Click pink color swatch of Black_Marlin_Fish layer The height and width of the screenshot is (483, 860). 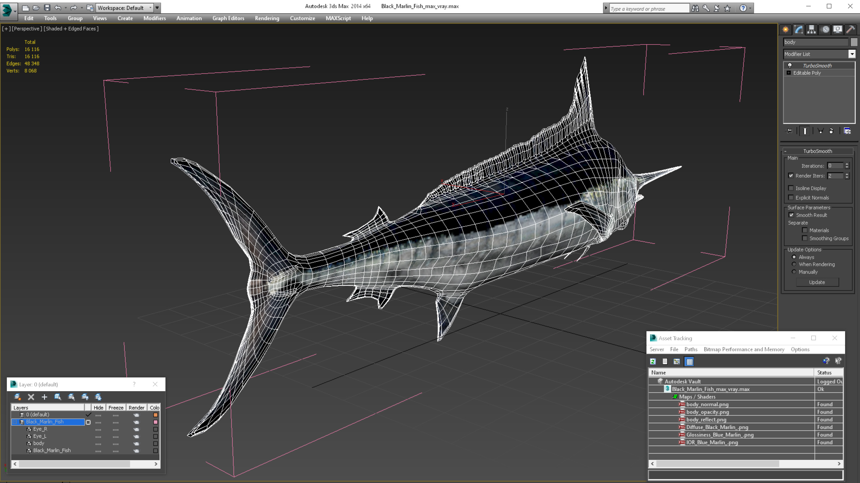click(155, 422)
